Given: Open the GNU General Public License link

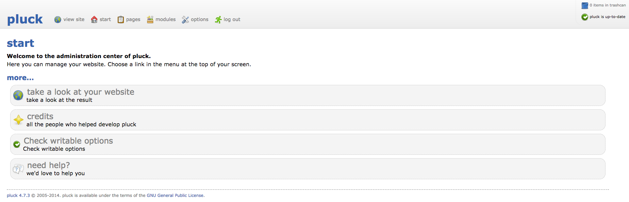Looking at the screenshot, I should (175, 196).
